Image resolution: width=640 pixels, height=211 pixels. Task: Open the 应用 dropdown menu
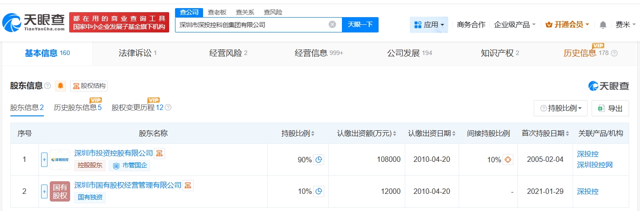(429, 25)
